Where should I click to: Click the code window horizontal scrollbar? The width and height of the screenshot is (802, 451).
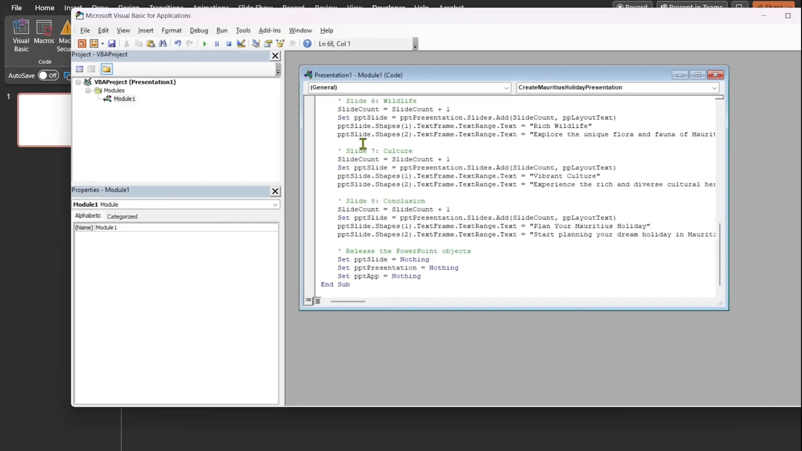click(348, 302)
